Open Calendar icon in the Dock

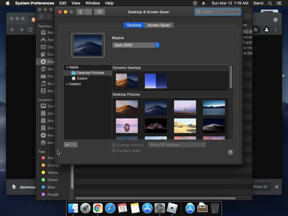click(x=123, y=208)
